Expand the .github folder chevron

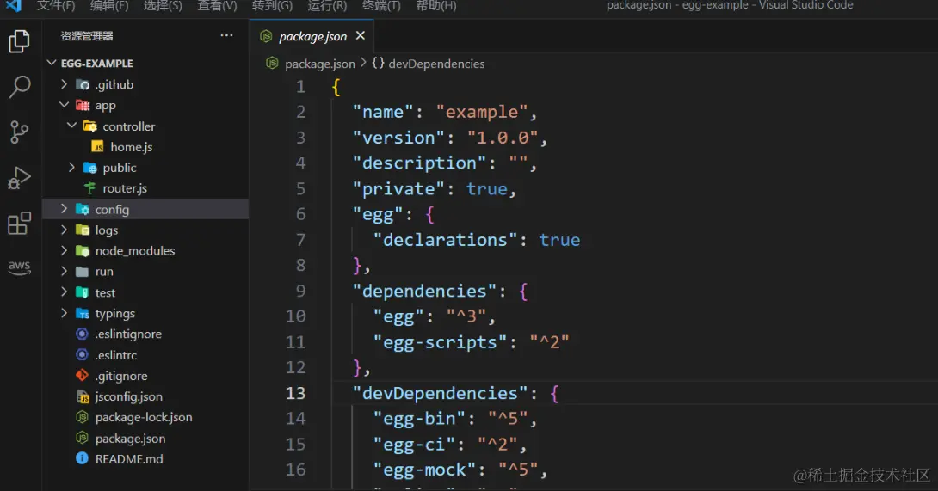(64, 84)
